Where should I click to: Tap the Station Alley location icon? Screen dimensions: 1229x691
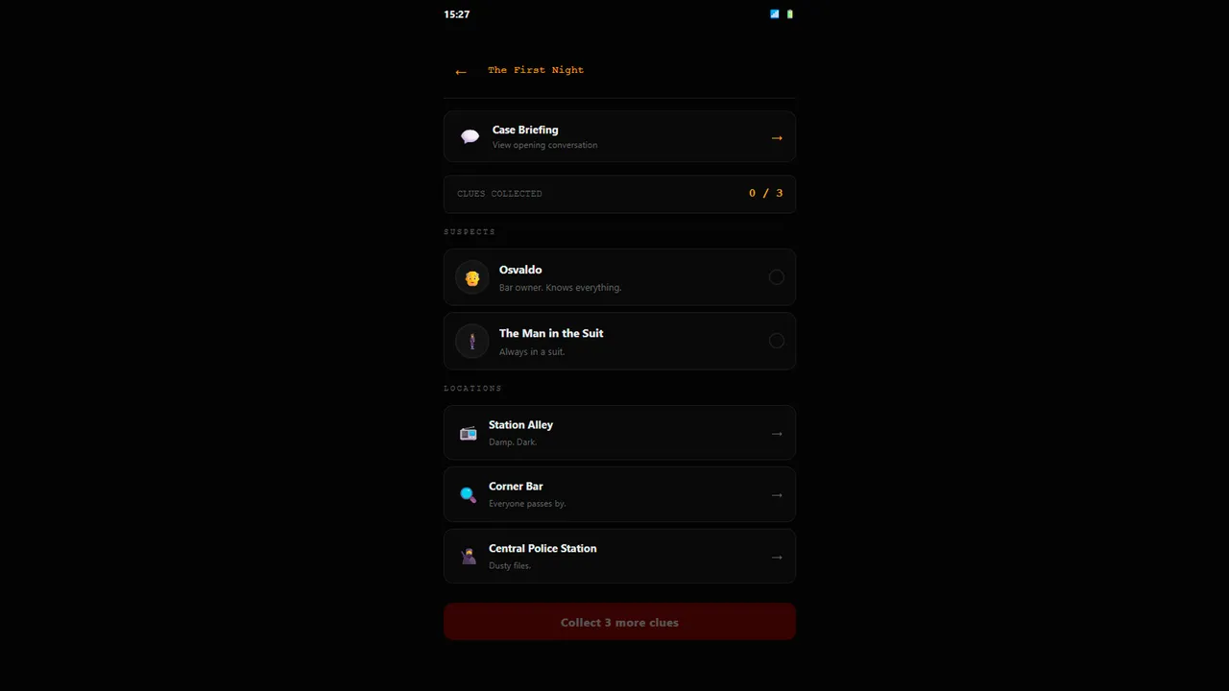468,433
